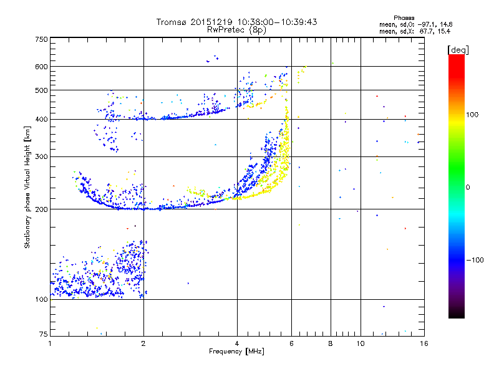Click the colorbar label '0'

click(x=468, y=187)
